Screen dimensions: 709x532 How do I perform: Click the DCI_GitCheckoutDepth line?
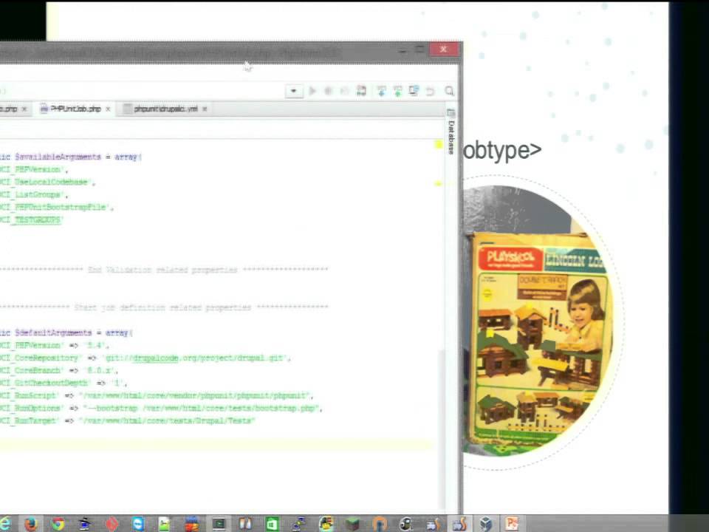[x=64, y=383]
